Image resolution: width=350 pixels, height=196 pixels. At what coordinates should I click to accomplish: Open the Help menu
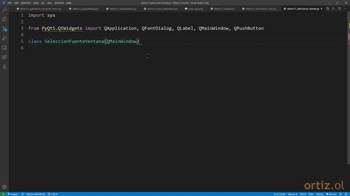(x=69, y=3)
